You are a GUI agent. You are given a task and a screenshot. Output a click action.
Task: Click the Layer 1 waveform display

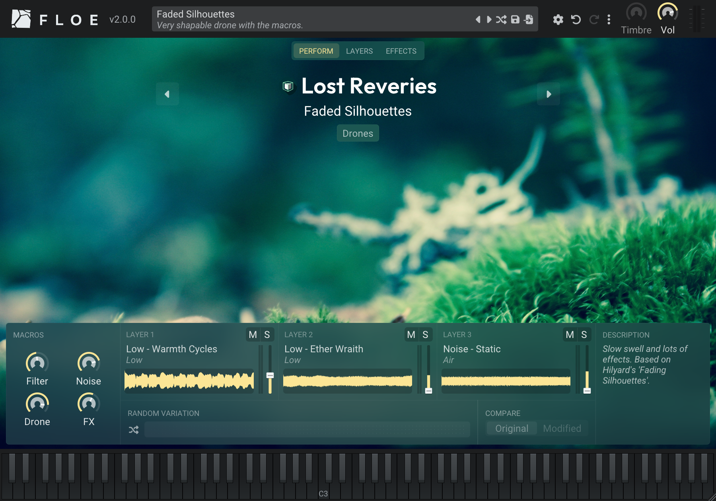point(189,381)
